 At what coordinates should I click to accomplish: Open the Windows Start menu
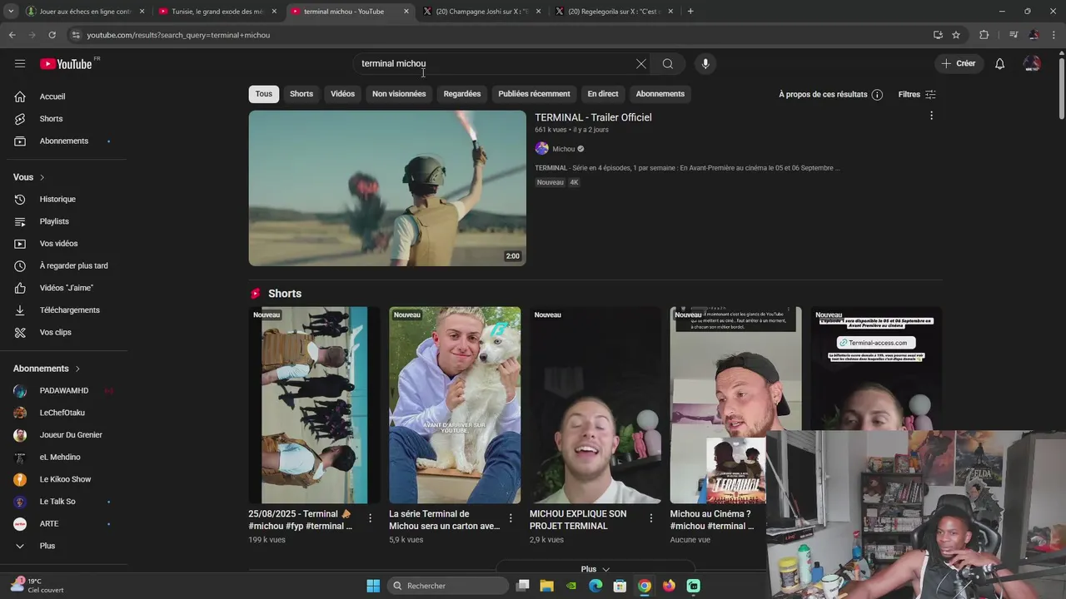click(x=373, y=586)
